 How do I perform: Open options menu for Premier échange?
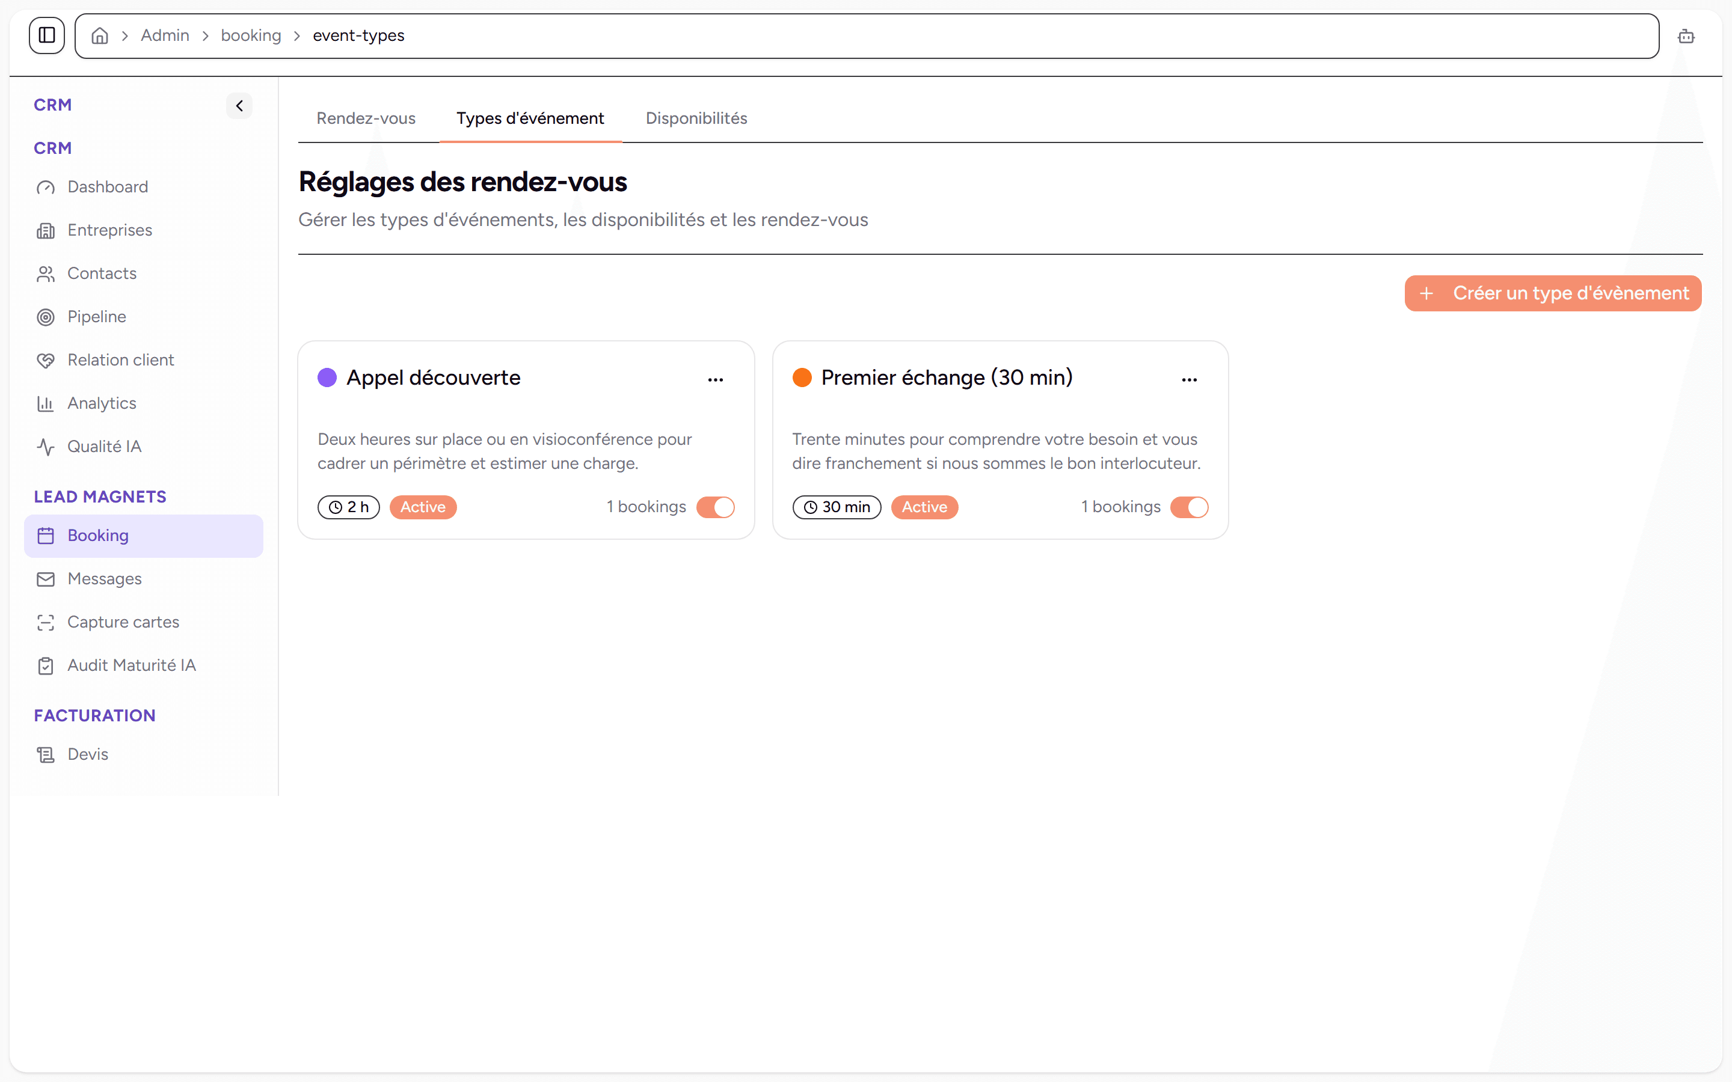click(1190, 380)
